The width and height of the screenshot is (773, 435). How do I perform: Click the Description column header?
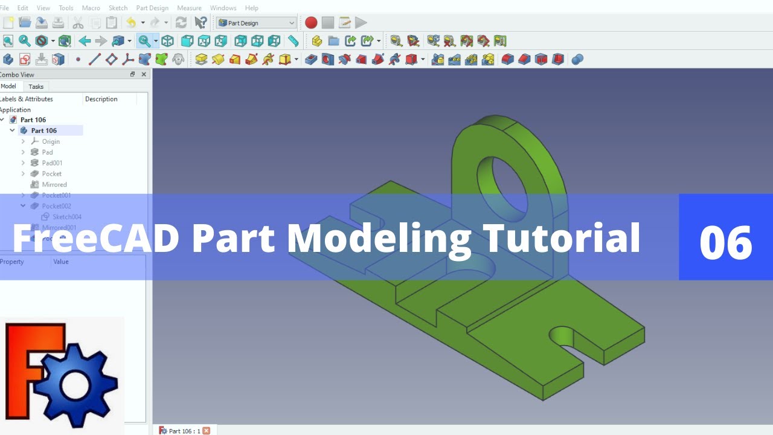pyautogui.click(x=101, y=99)
